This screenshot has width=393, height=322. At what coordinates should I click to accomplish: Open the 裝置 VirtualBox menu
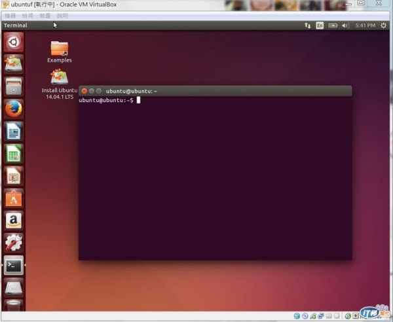(45, 16)
